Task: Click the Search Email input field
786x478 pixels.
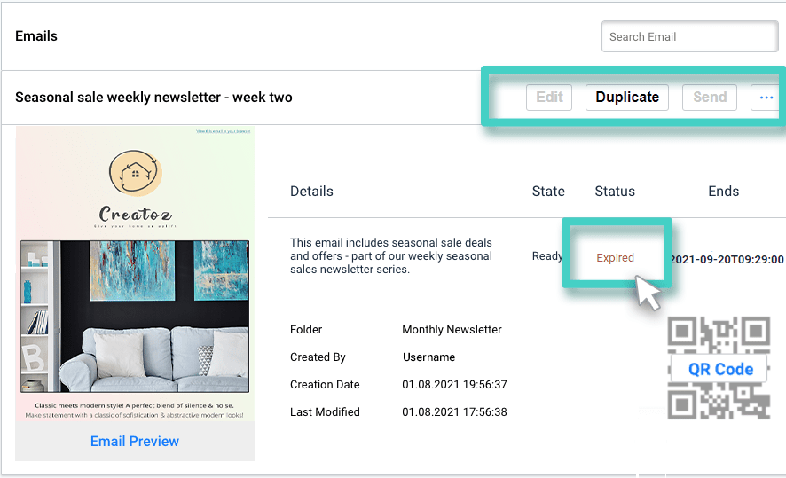Action: point(688,37)
